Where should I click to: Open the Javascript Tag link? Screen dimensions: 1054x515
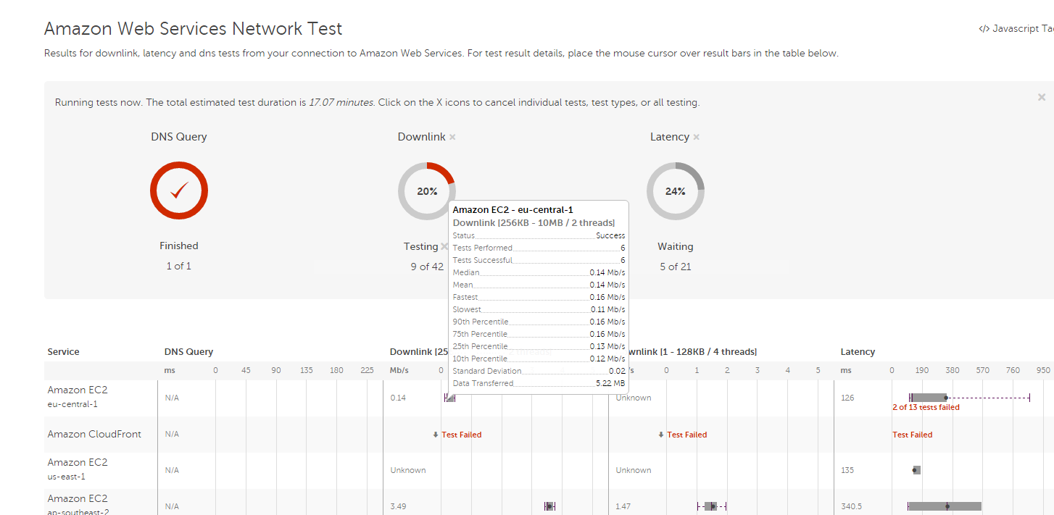[1016, 29]
